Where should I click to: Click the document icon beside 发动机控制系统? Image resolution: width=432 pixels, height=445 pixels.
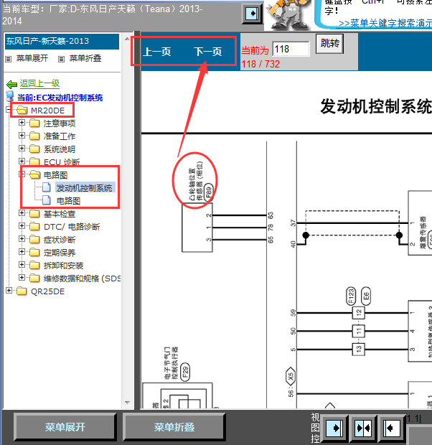(x=47, y=187)
